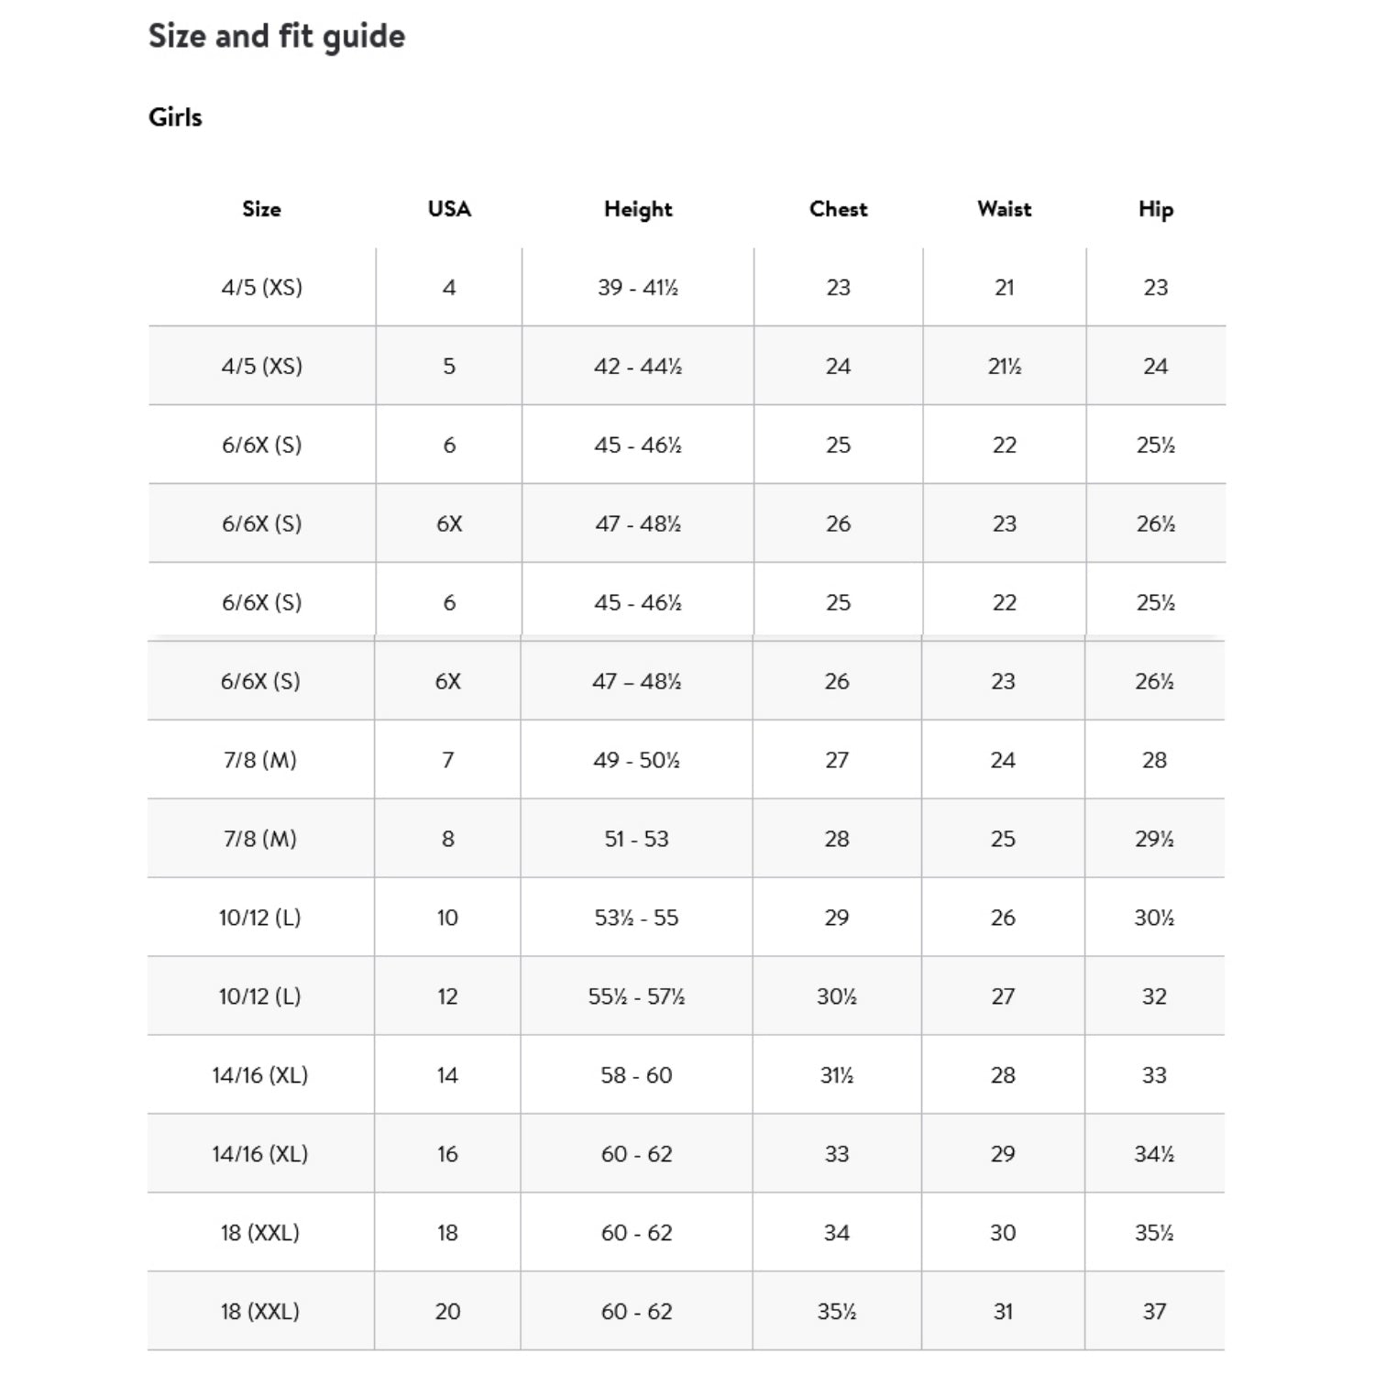Click the Waist column header
This screenshot has height=1375, width=1375.
pyautogui.click(x=1005, y=209)
